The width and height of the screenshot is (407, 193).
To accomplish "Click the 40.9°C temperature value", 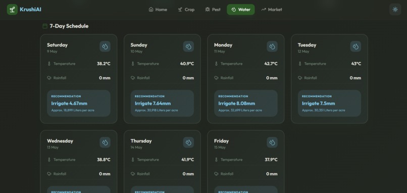I will (x=187, y=64).
